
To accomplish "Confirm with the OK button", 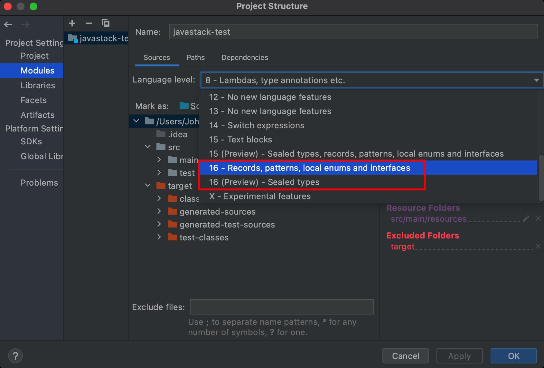I will [513, 356].
